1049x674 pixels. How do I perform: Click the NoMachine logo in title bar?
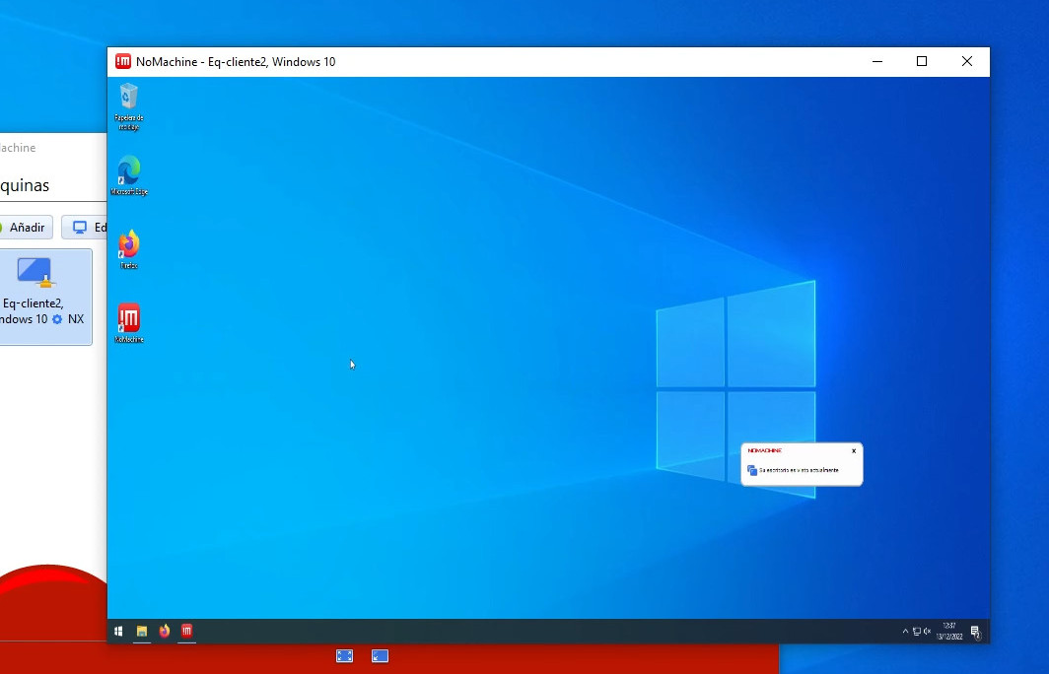pyautogui.click(x=123, y=61)
